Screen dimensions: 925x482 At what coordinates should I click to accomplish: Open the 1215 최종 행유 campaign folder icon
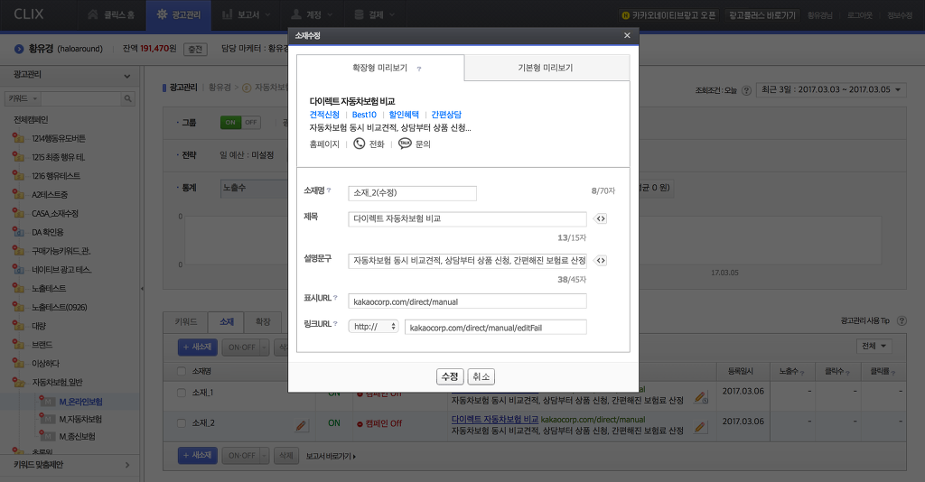18,157
